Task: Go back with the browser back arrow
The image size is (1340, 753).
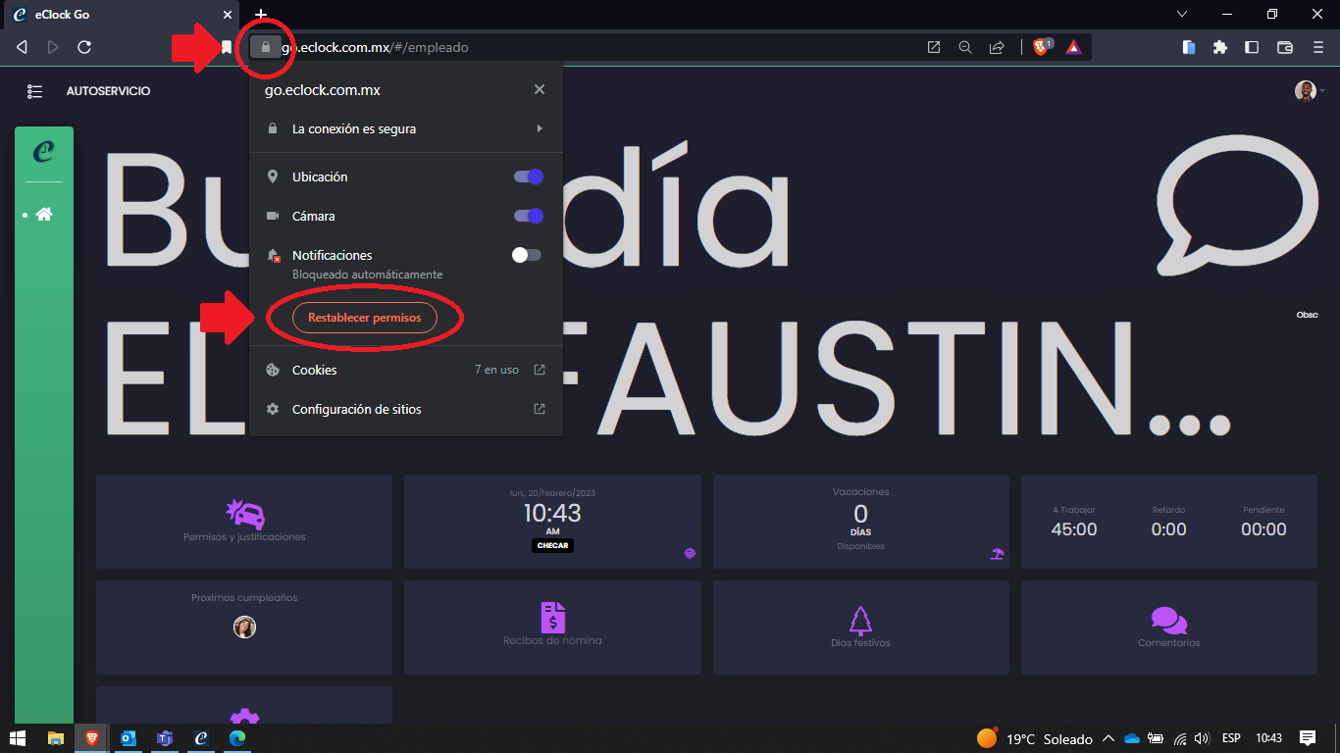Action: (22, 47)
